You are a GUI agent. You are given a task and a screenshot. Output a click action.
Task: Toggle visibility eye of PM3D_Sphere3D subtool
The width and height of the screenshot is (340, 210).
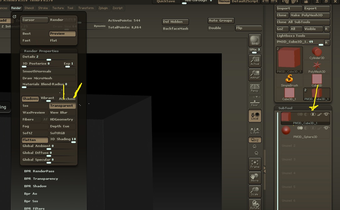326,128
